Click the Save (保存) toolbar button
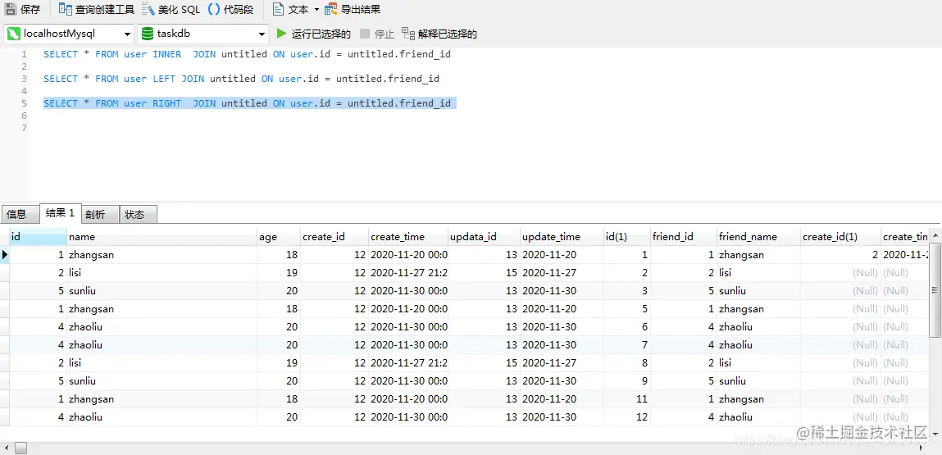 (x=24, y=9)
